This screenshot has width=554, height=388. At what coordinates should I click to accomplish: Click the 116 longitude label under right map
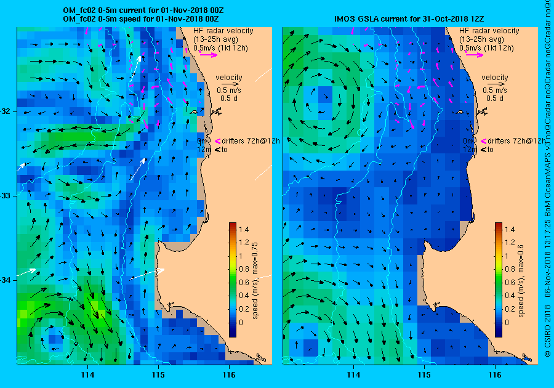(495, 375)
